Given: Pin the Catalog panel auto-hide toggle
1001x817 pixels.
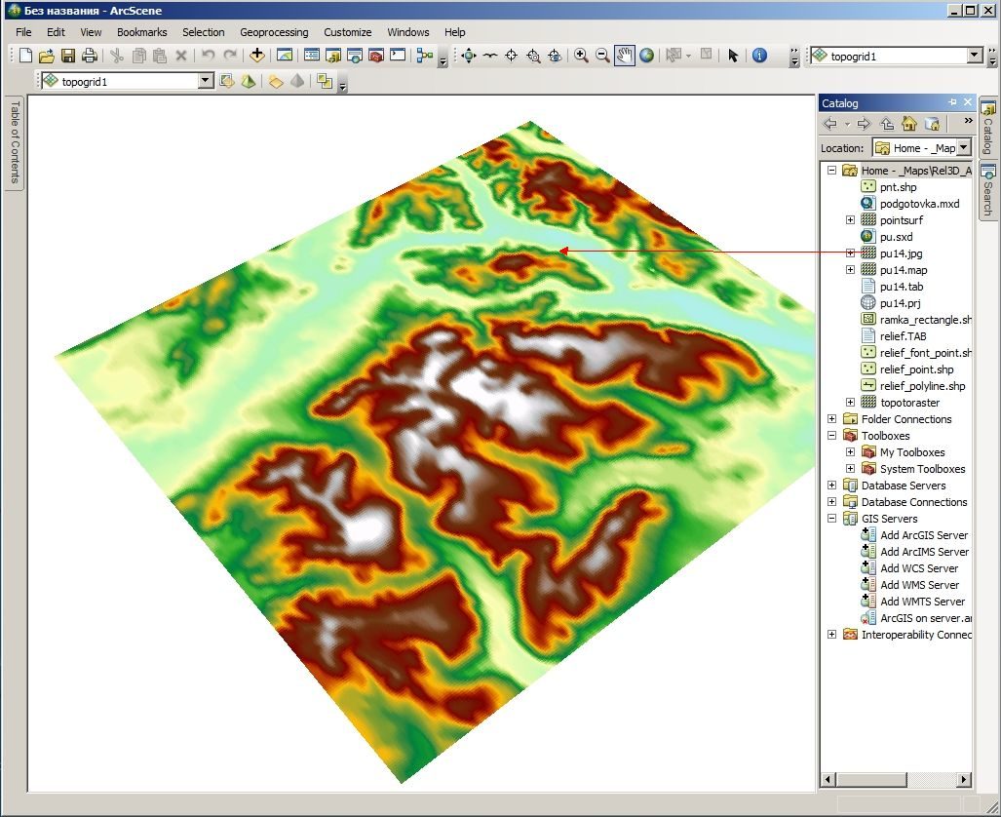Looking at the screenshot, I should point(952,102).
